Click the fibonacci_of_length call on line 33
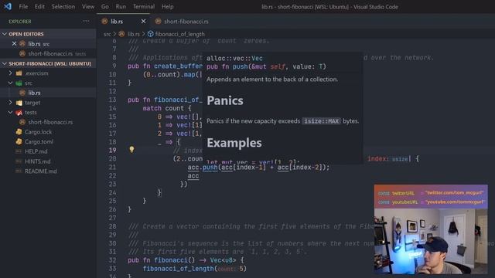The image size is (495, 278). coord(178,269)
